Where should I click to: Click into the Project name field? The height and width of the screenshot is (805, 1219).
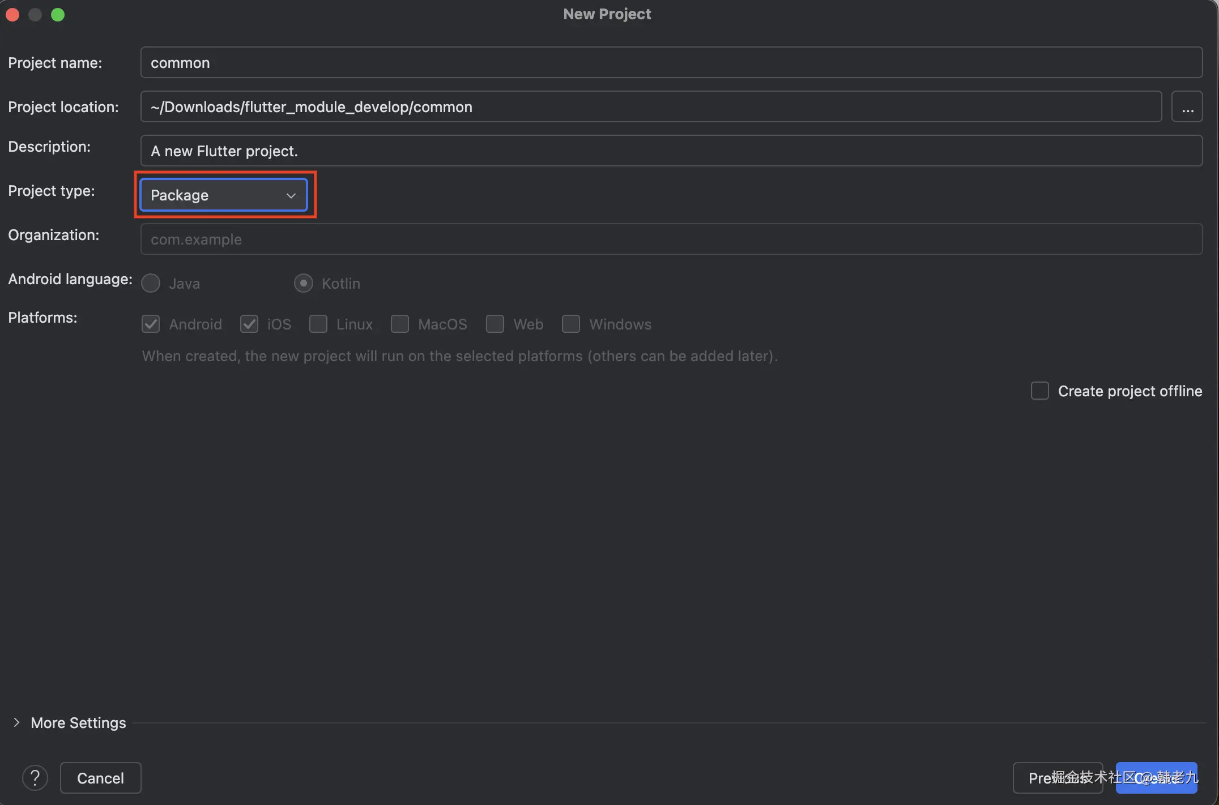click(671, 63)
